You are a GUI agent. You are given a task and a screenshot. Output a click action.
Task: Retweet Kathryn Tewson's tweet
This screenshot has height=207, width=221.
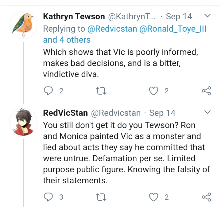[101, 91]
